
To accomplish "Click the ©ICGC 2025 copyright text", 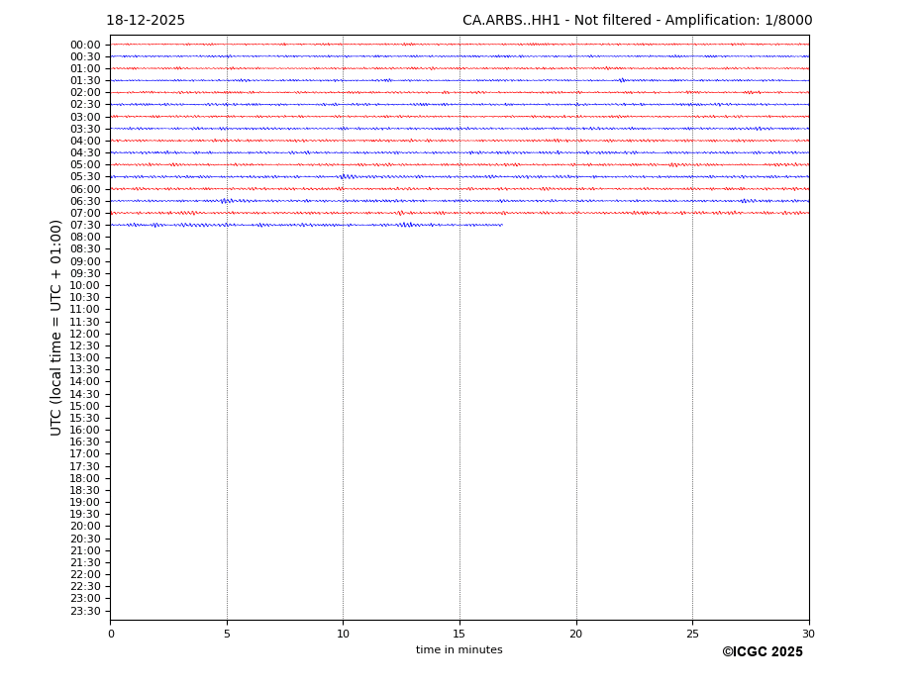I will coord(762,652).
